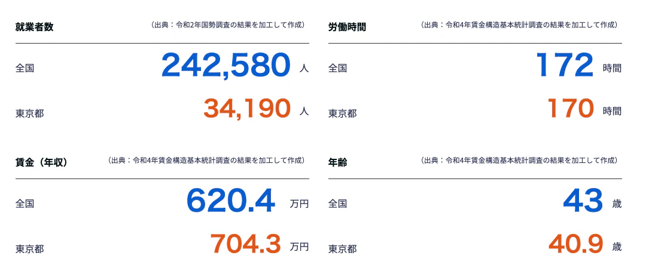Click the source note beside 労働時間
The image size is (652, 274).
[519, 25]
